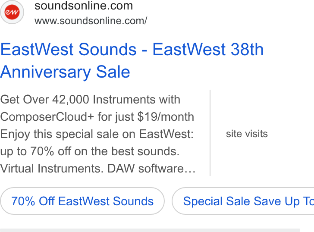This screenshot has width=314, height=232.
Task: Click the "DAW software…" truncated text
Action: (151, 168)
